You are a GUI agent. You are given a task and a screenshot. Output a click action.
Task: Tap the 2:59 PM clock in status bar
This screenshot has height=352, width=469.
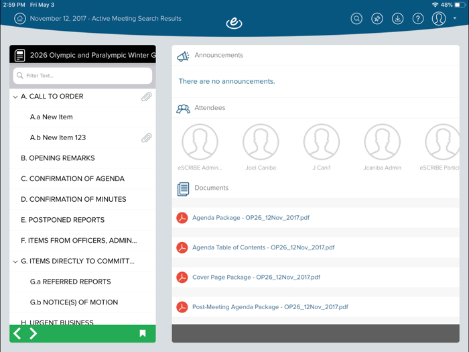pyautogui.click(x=14, y=5)
